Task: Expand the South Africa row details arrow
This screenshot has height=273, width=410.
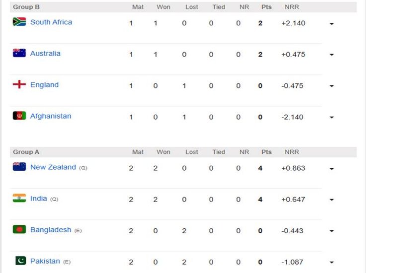Action: [x=331, y=24]
